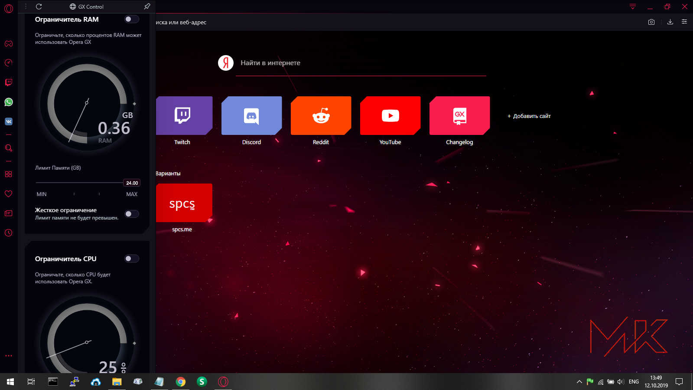Open the volume control in tray
This screenshot has width=693, height=390.
pyautogui.click(x=621, y=382)
